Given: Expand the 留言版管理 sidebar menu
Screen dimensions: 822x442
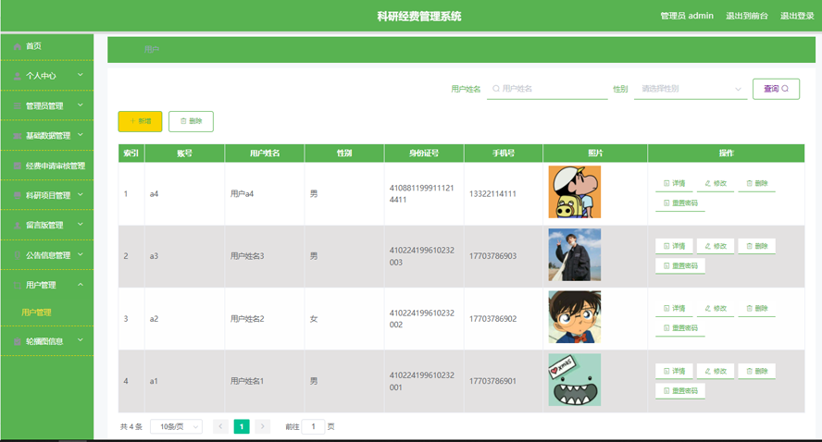Looking at the screenshot, I should (81, 225).
